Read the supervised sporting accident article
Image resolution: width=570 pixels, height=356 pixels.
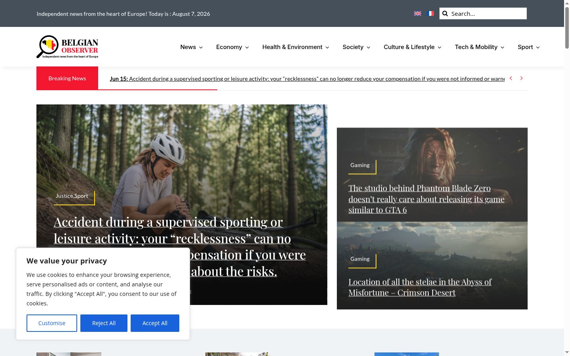coord(180,246)
